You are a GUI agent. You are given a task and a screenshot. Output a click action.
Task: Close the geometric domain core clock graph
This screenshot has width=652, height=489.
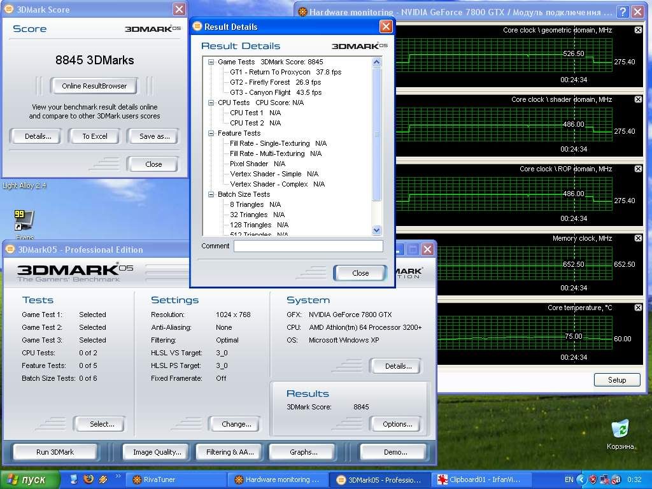point(639,30)
